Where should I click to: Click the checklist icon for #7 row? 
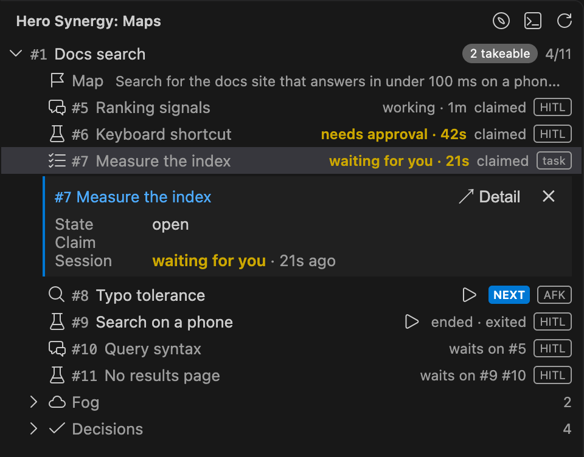pyautogui.click(x=57, y=161)
